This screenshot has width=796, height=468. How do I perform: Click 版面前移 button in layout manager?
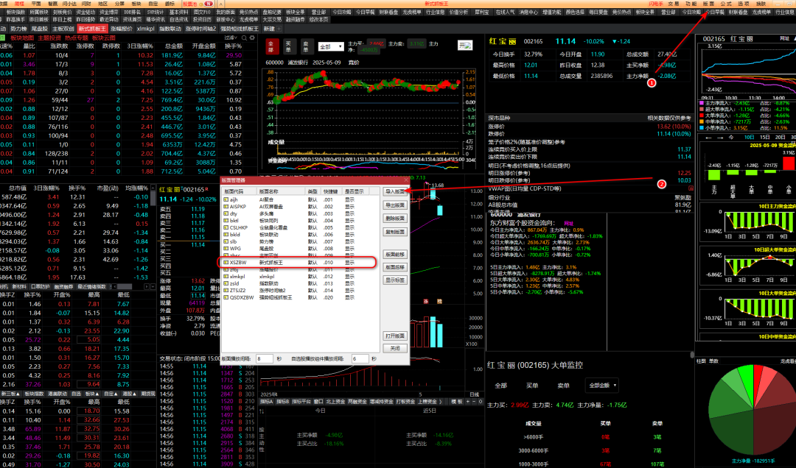[x=395, y=255]
